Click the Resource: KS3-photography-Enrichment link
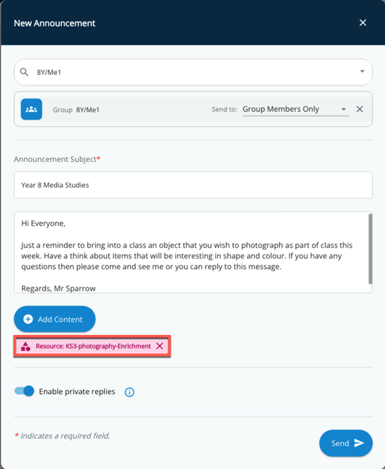Viewport: 385px width, 469px height. (x=93, y=346)
